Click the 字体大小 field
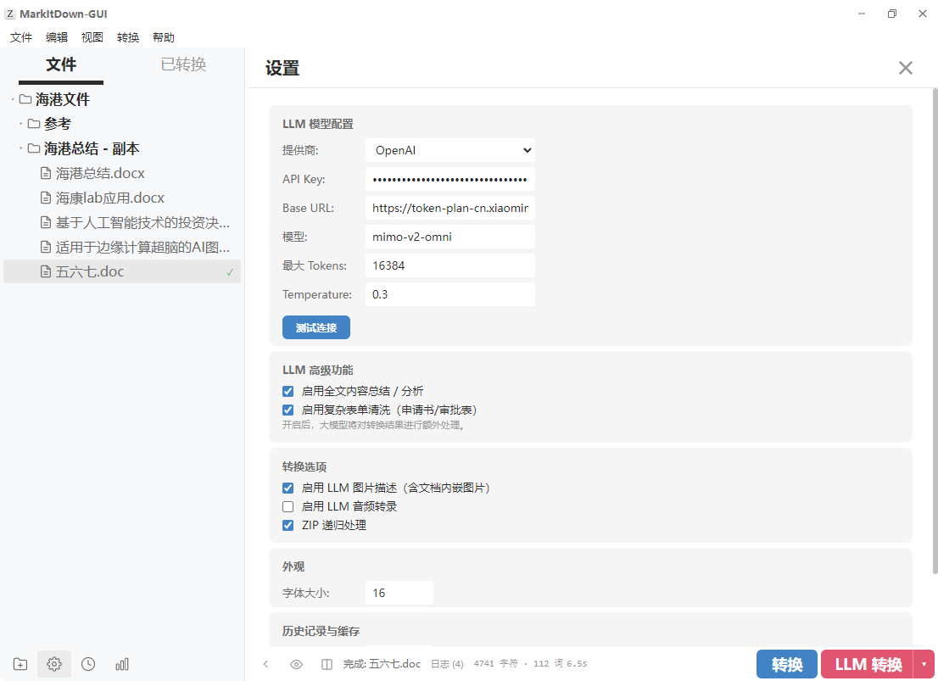This screenshot has height=681, width=938. click(399, 593)
